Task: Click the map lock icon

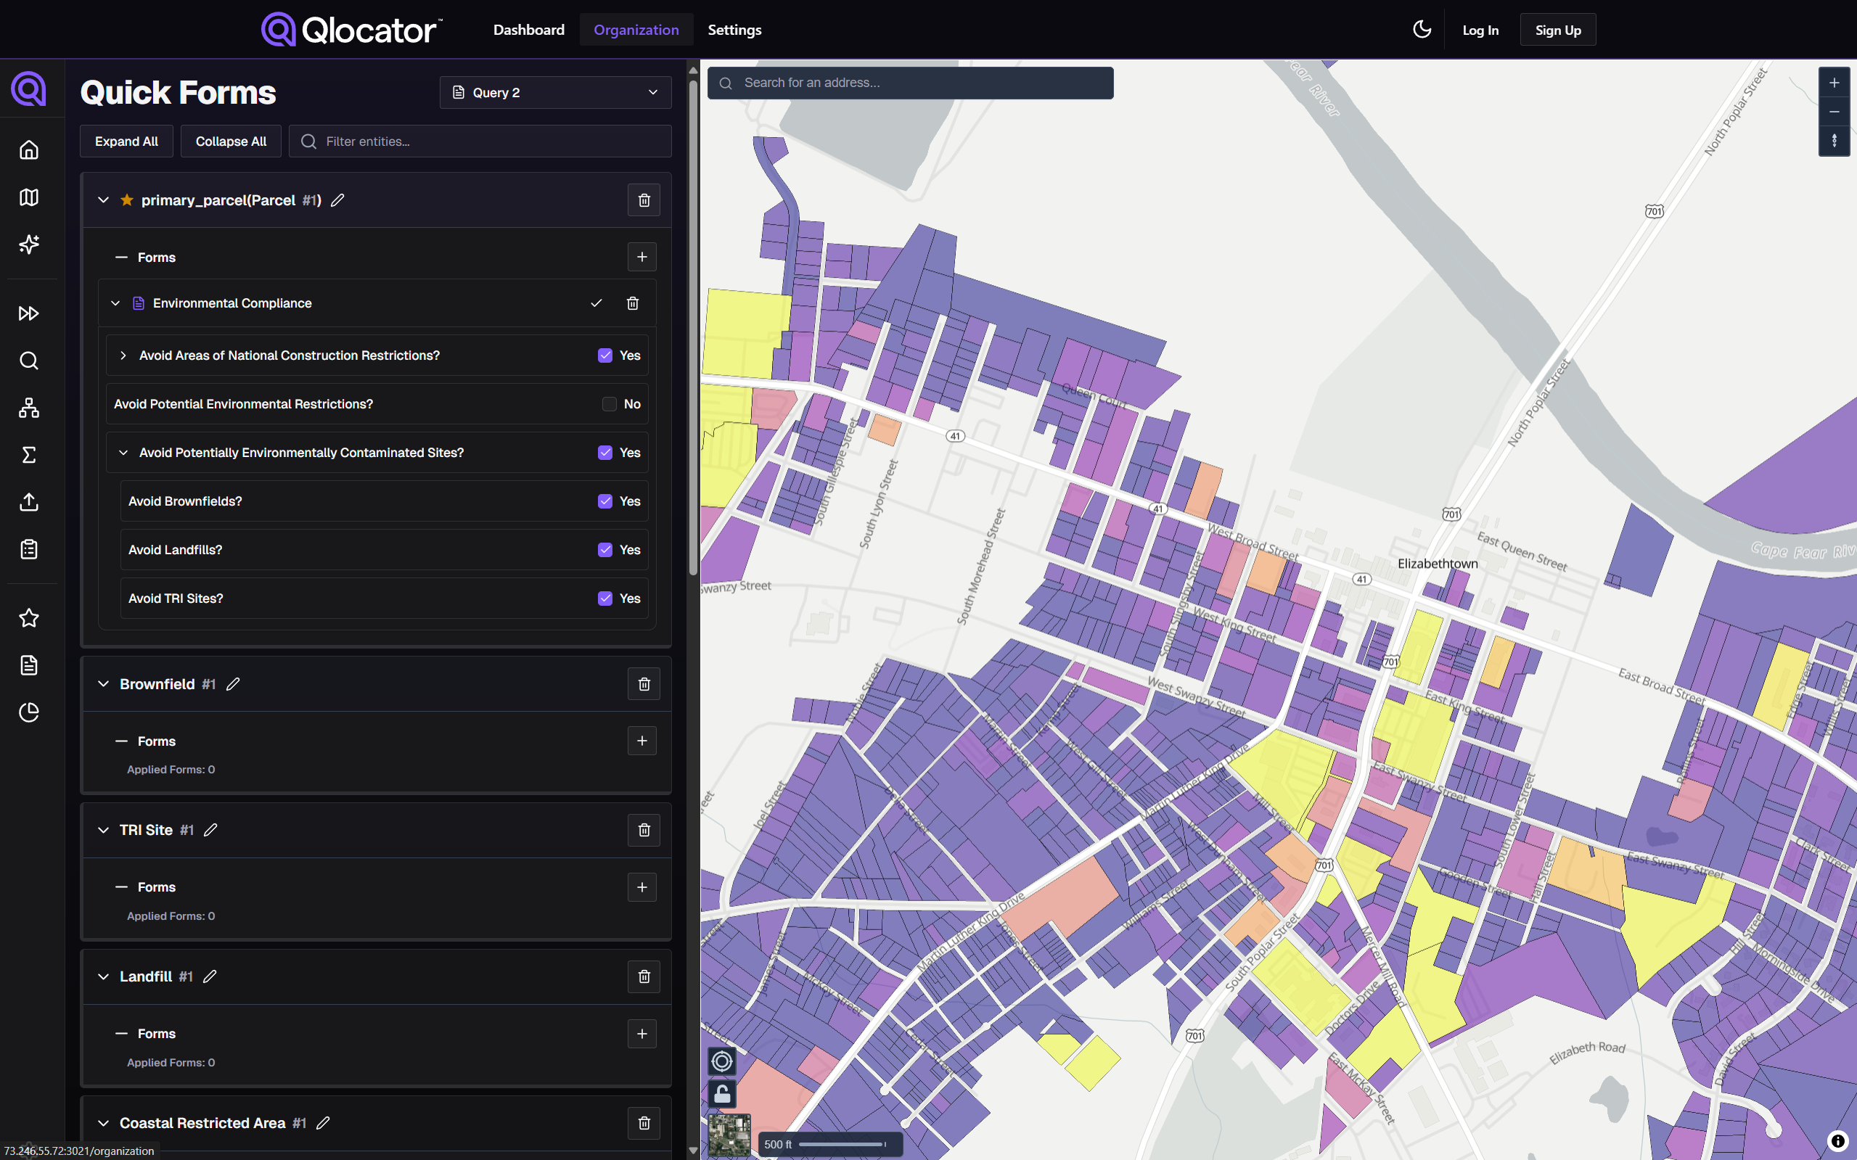Action: tap(722, 1093)
